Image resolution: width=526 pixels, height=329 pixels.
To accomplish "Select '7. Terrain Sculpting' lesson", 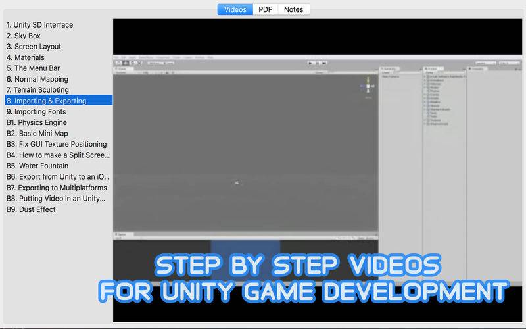I will coord(37,90).
